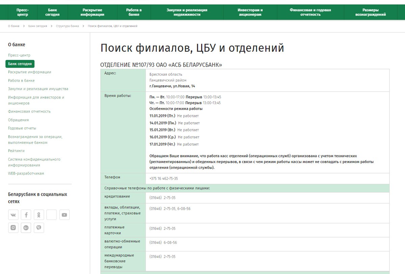Click the address г.Ганцевичи, ул.Новая, 14
405x274 pixels.
tap(172, 86)
